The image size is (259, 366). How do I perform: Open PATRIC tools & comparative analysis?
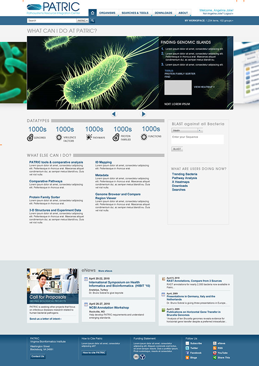tap(56, 162)
